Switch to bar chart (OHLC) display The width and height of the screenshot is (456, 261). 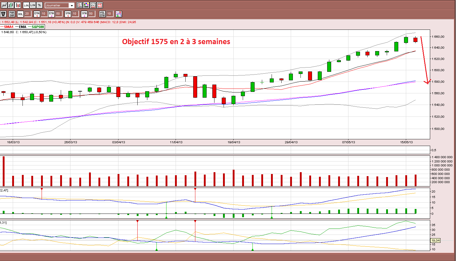(x=11, y=5)
